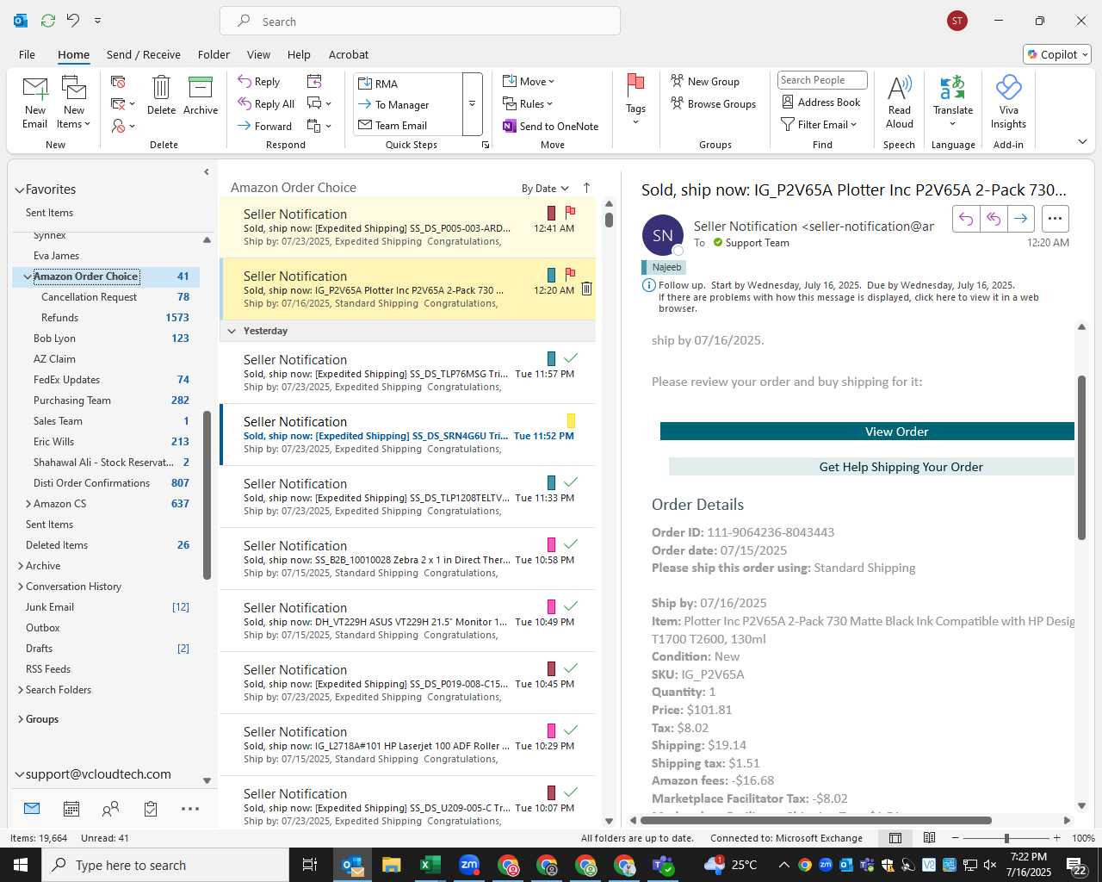Switch to Normal view in status bar
1102x882 pixels.
(895, 838)
